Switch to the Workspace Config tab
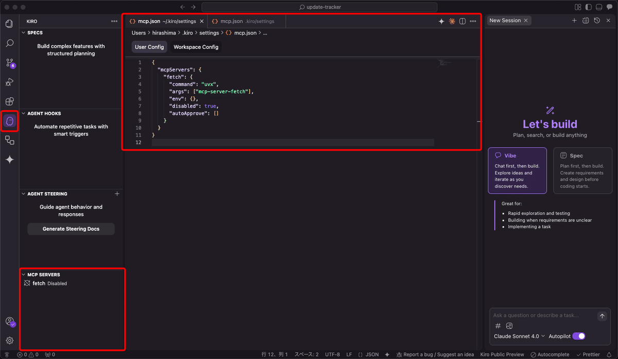618x359 pixels. (x=196, y=46)
